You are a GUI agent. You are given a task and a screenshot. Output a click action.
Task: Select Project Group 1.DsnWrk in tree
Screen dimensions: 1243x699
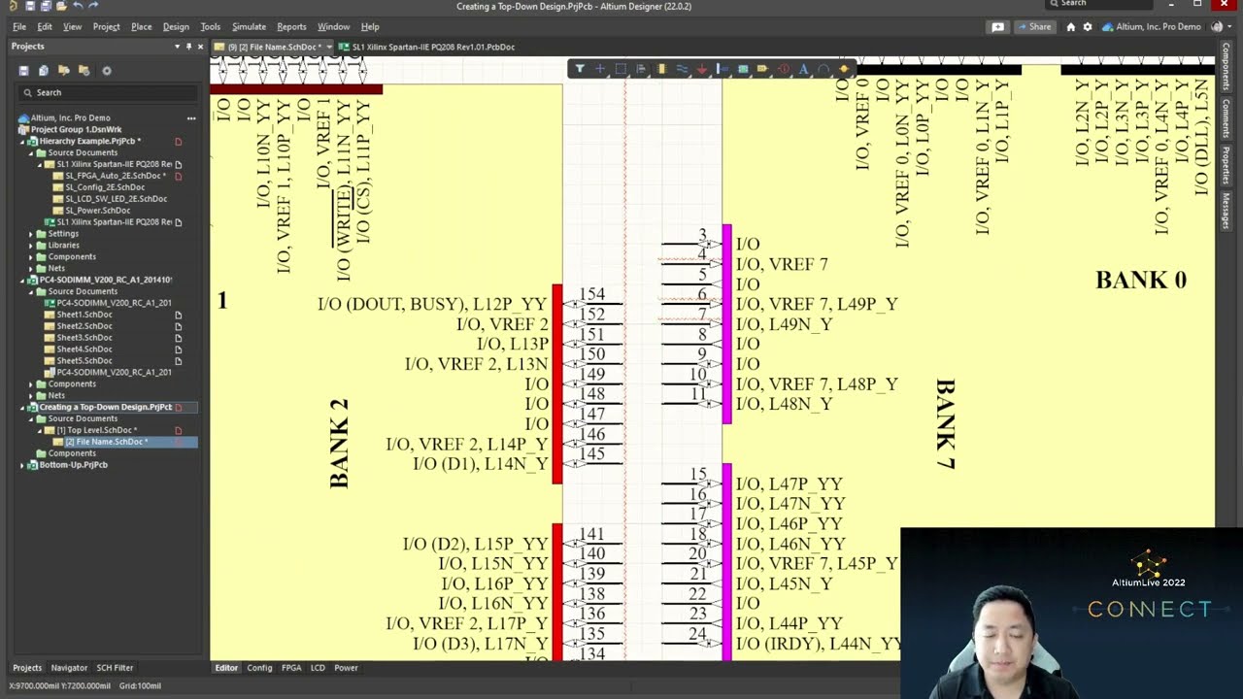(x=76, y=130)
